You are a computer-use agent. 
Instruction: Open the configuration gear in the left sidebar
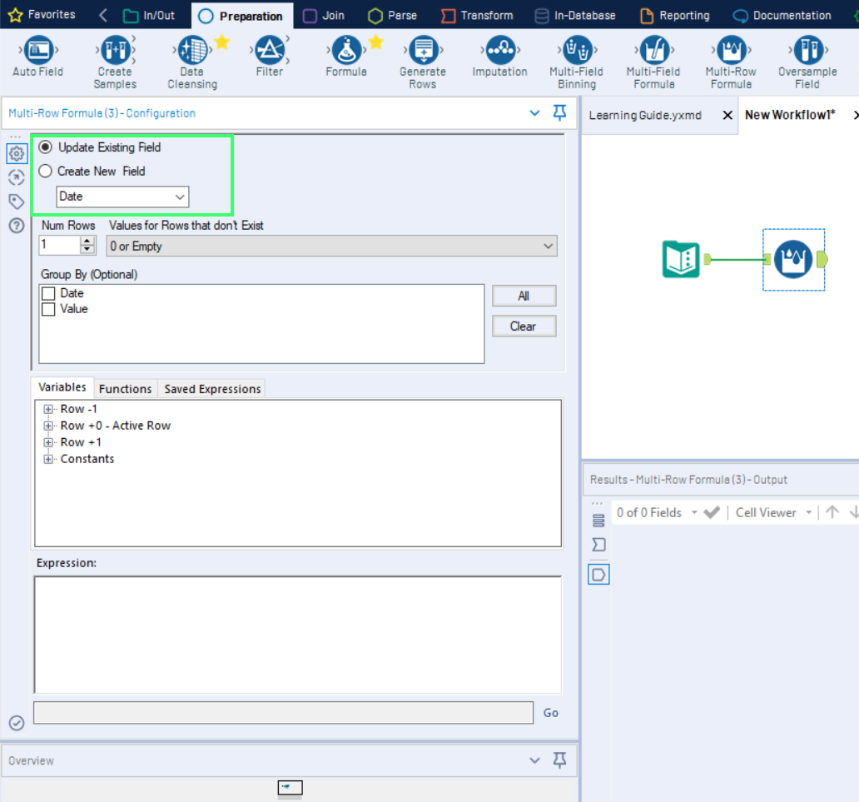(x=17, y=153)
